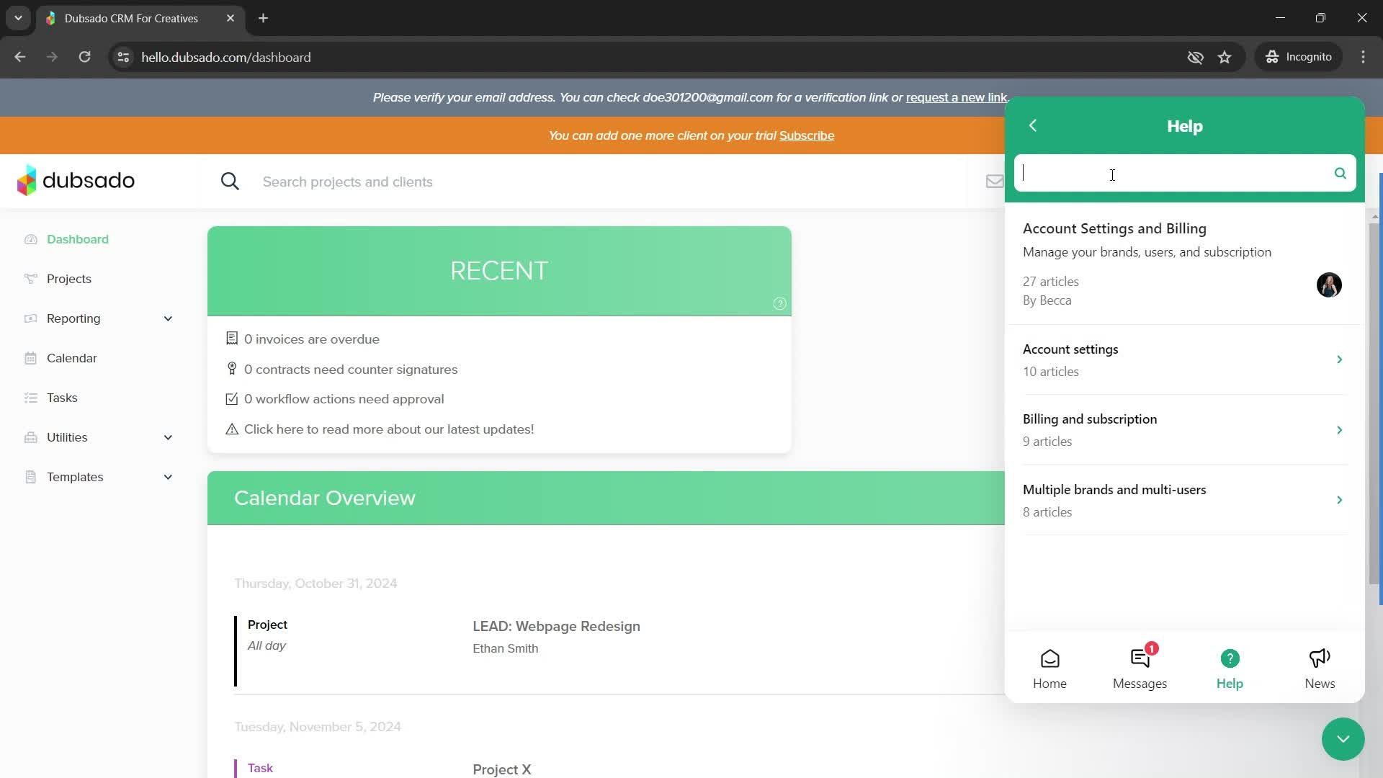
Task: Switch to Home tab in widget
Action: (1049, 669)
